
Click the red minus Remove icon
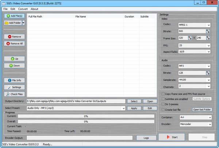[x=9, y=37]
